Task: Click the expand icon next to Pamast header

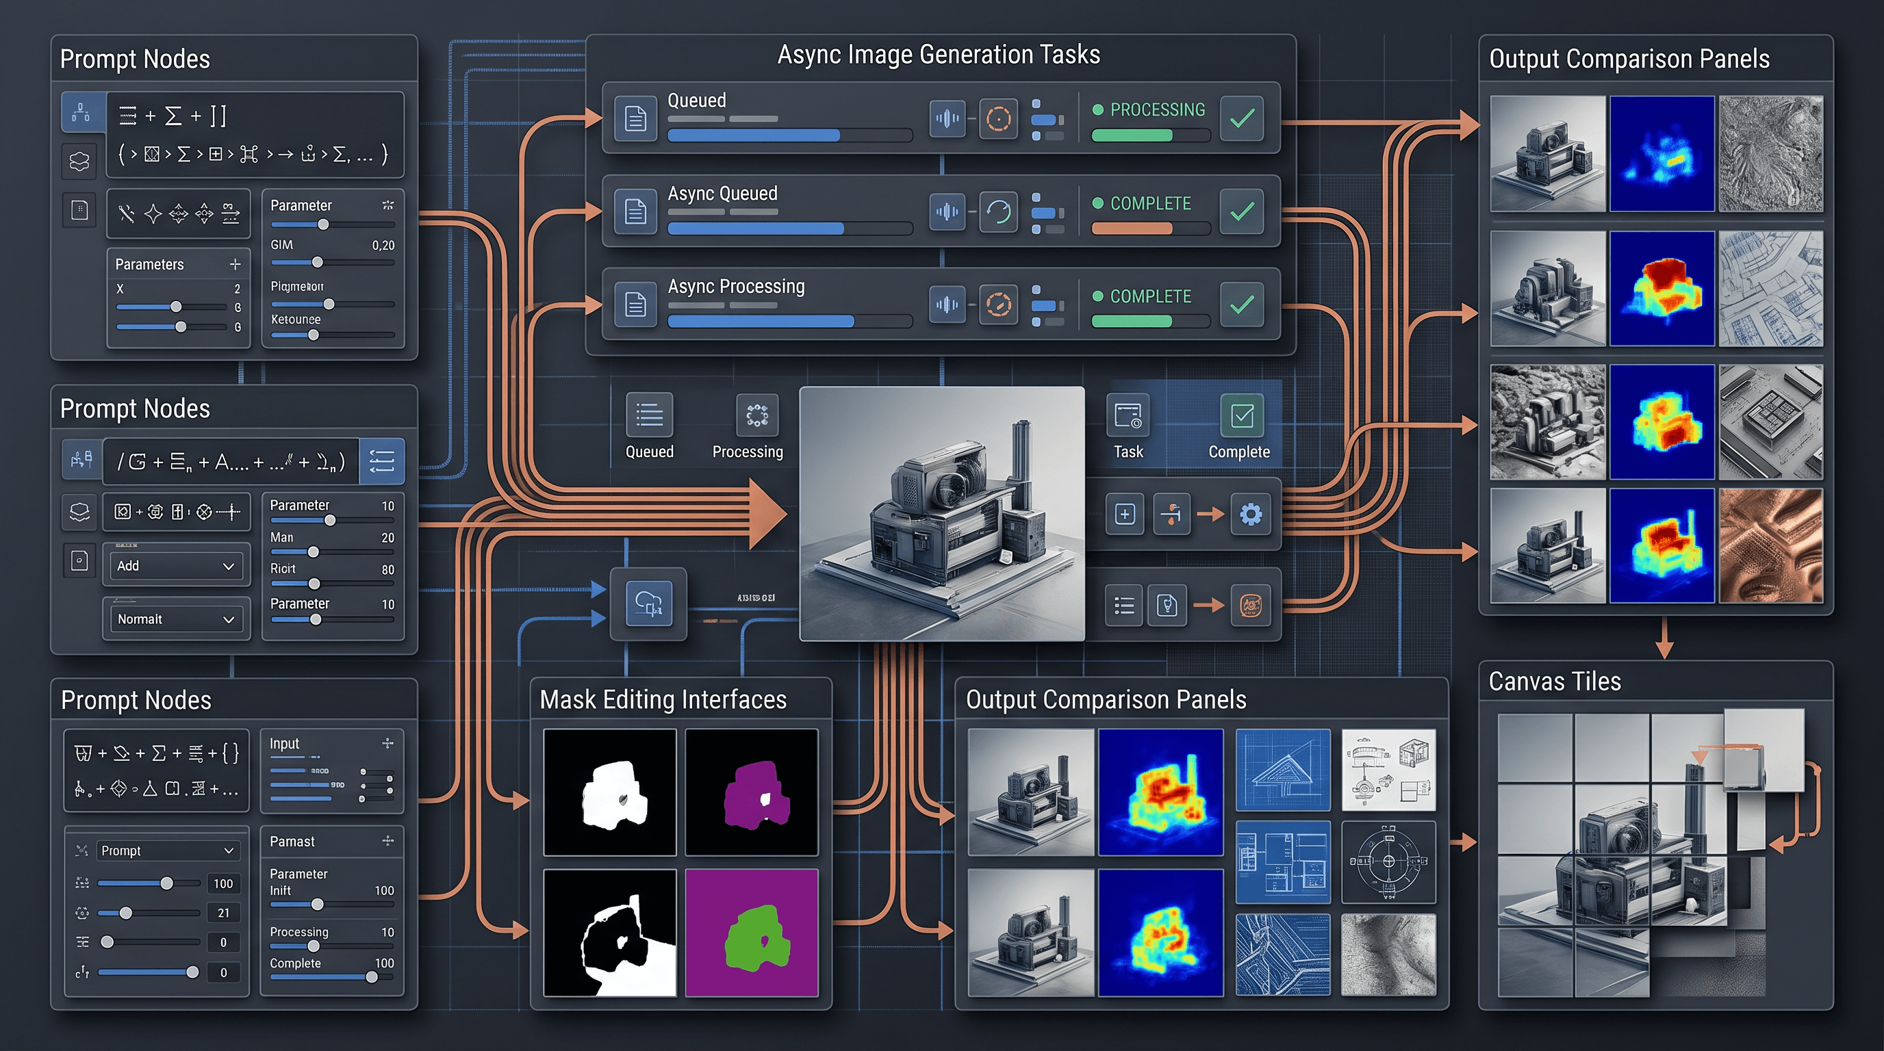Action: pyautogui.click(x=387, y=841)
